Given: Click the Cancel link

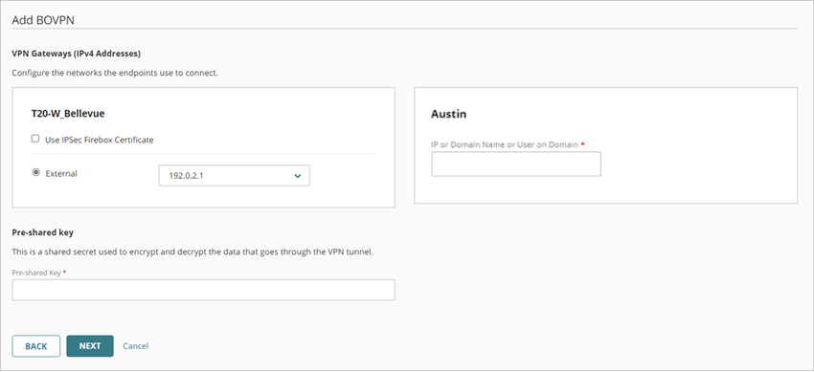Looking at the screenshot, I should 135,346.
